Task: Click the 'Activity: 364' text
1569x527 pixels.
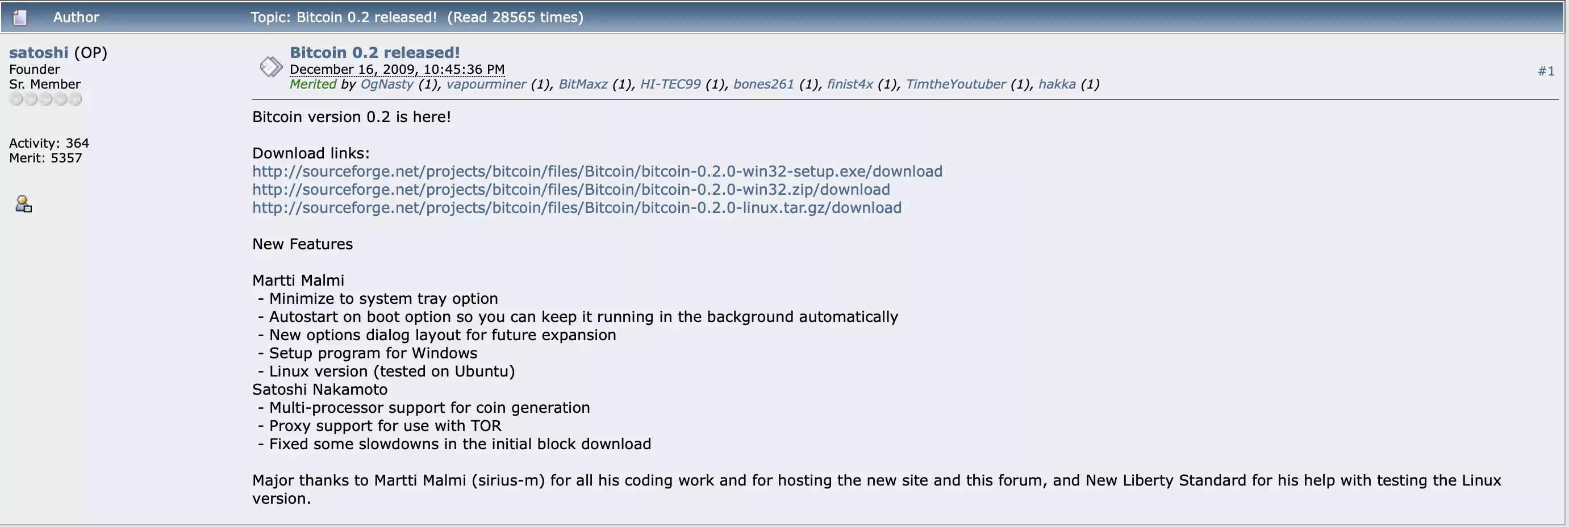Action: click(49, 143)
